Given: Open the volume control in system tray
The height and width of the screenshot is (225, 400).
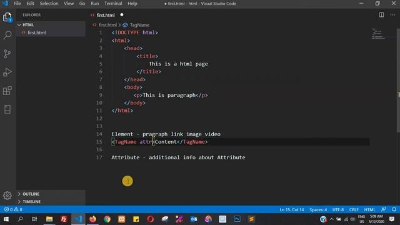Looking at the screenshot, I should click(x=352, y=219).
